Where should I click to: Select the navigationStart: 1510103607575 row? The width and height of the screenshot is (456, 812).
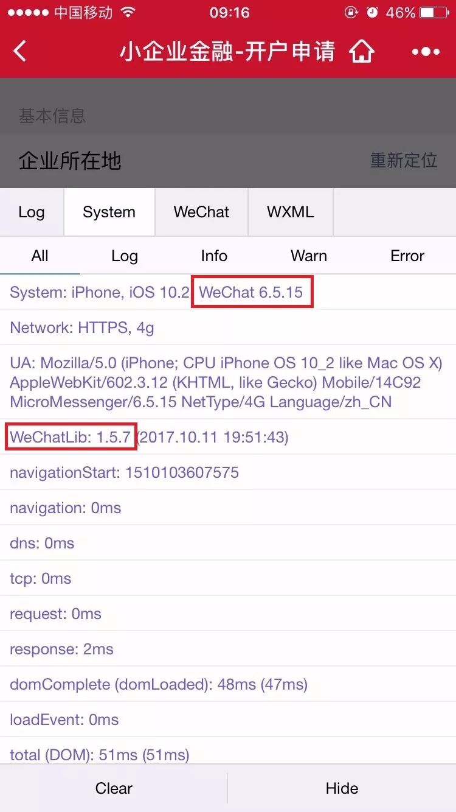coord(228,472)
